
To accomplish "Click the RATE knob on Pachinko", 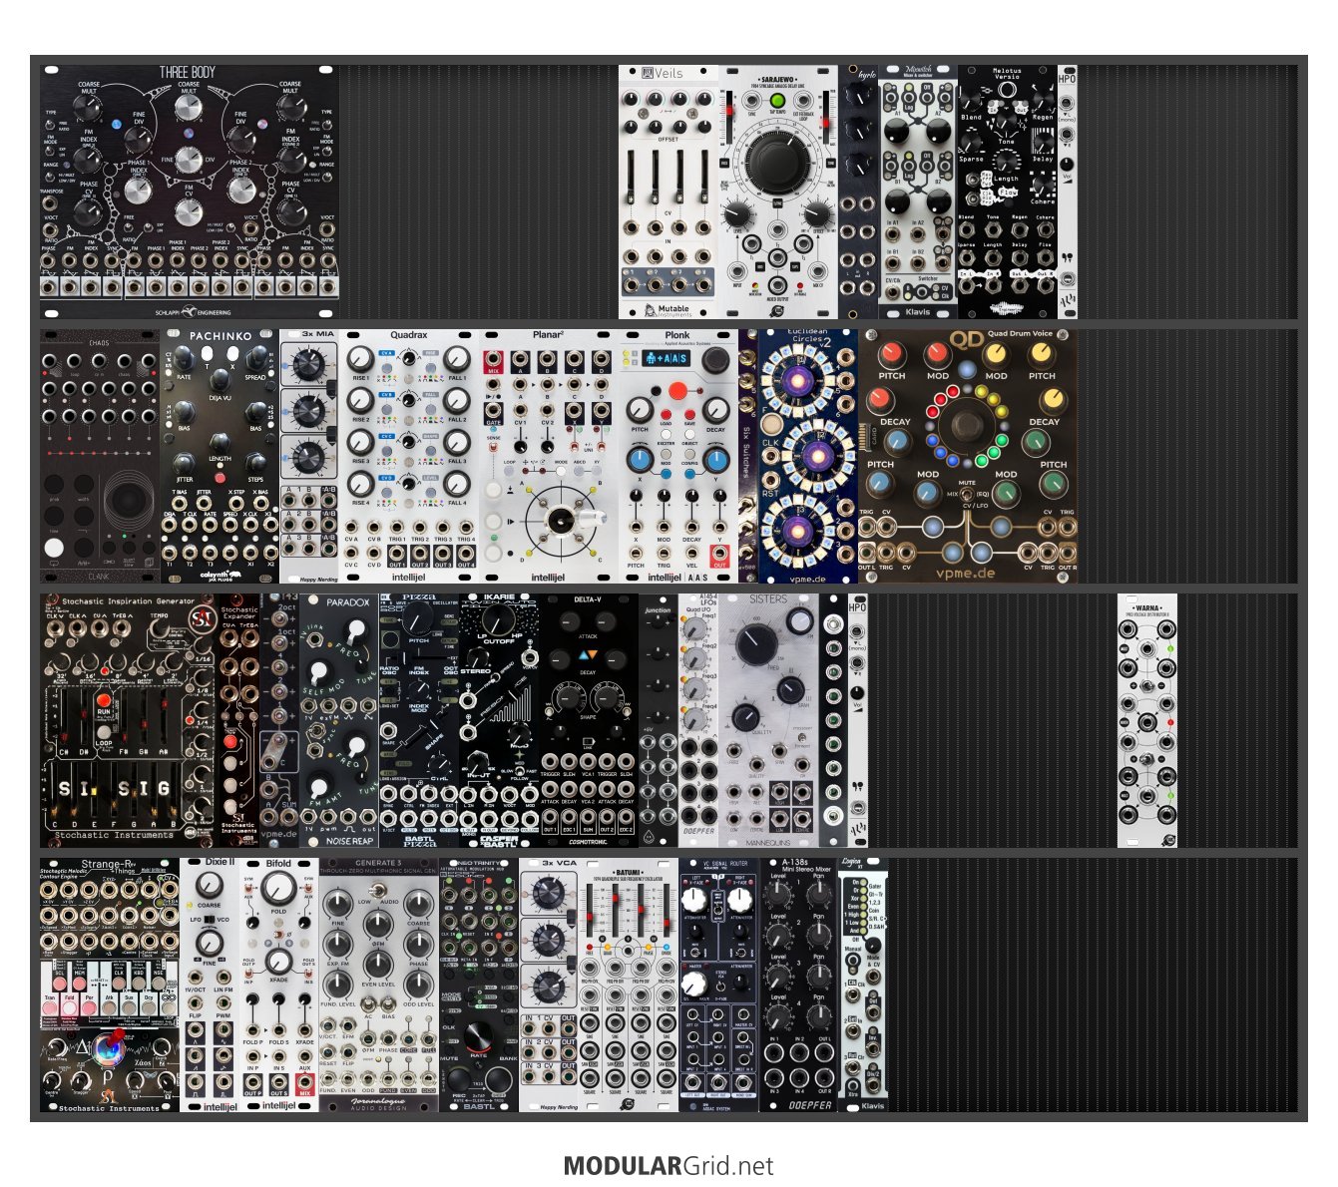I will click(184, 359).
